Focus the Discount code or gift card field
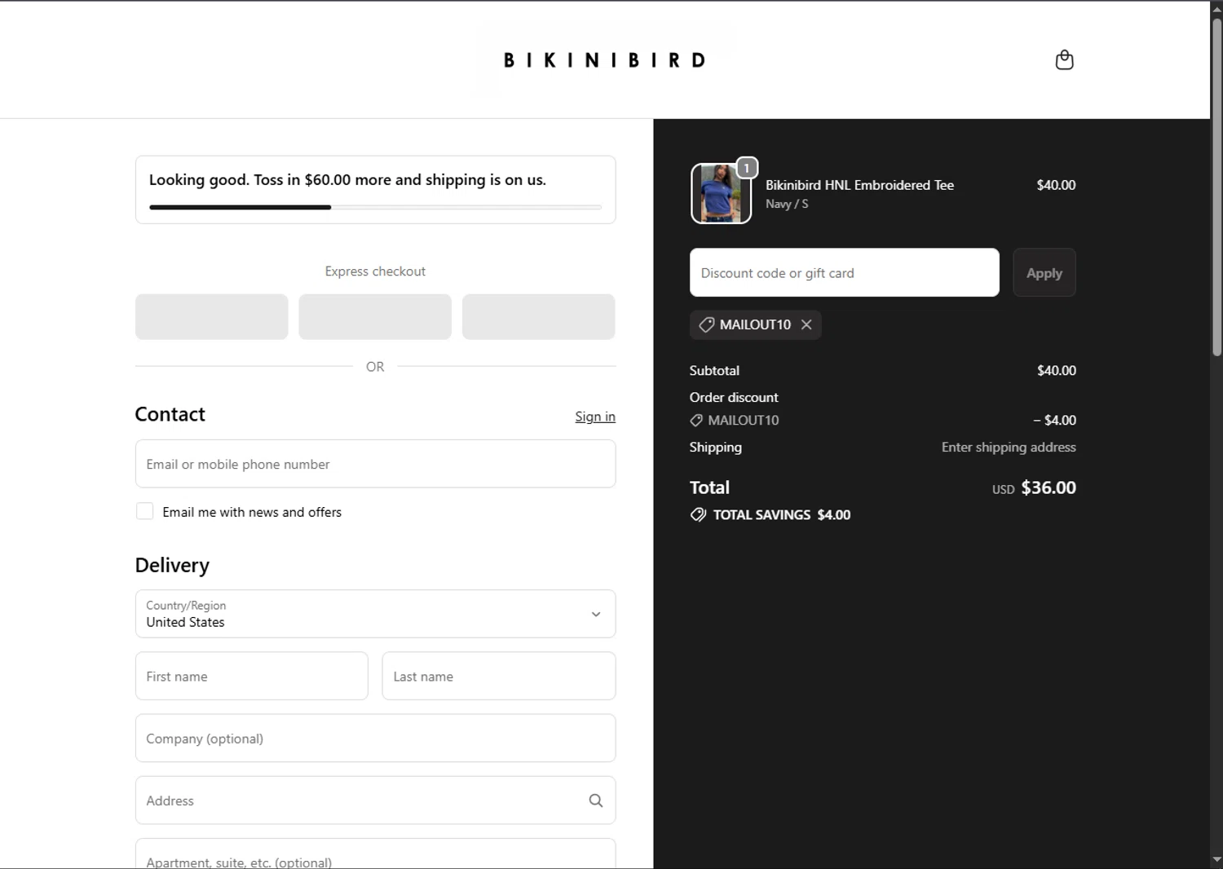The width and height of the screenshot is (1223, 869). coord(844,272)
